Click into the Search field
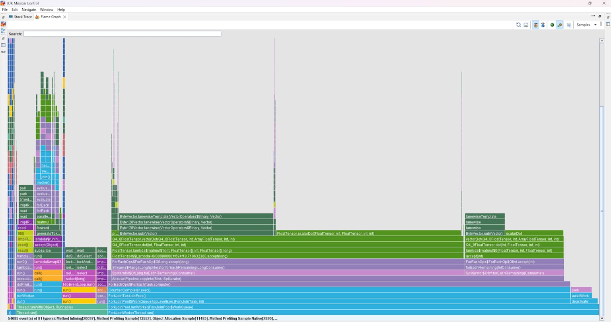This screenshot has height=322, width=611. point(122,34)
